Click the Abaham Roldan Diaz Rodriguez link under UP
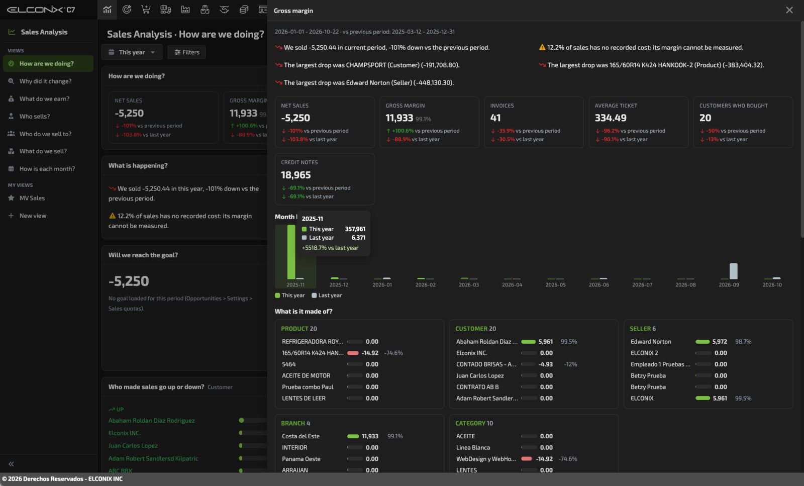The width and height of the screenshot is (804, 486). [x=152, y=421]
